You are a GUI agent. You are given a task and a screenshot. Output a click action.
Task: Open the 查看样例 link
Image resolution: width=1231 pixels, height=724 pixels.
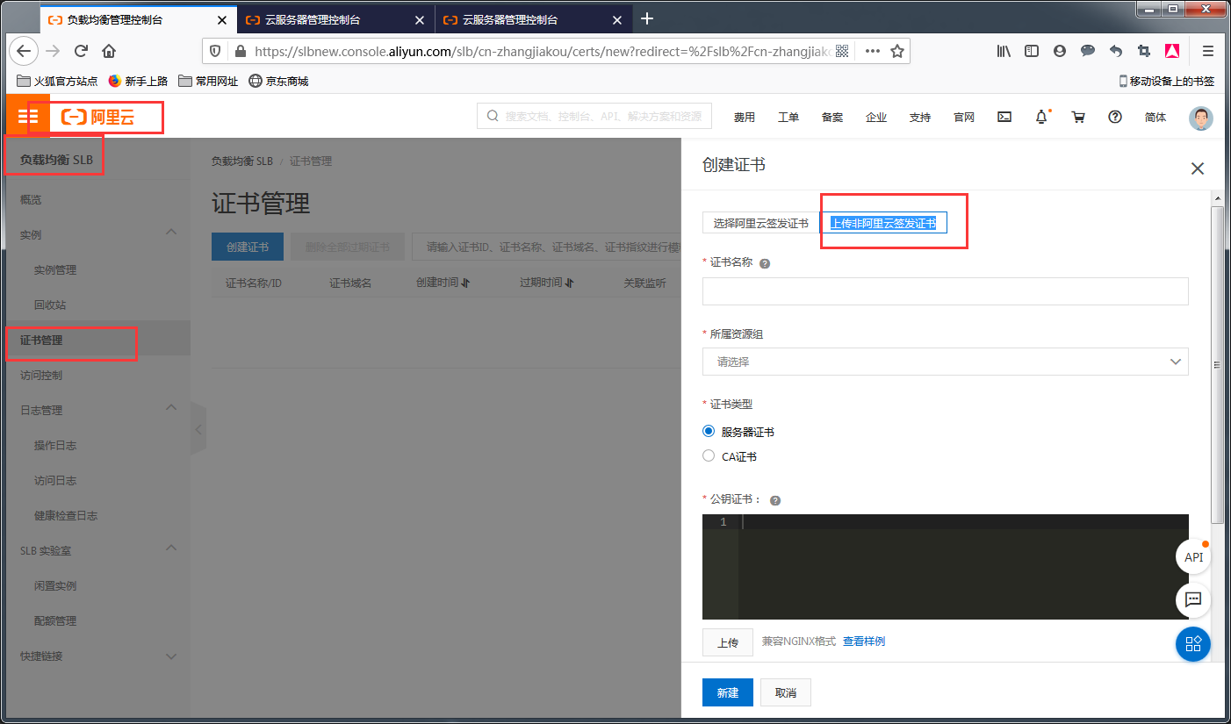(x=864, y=641)
